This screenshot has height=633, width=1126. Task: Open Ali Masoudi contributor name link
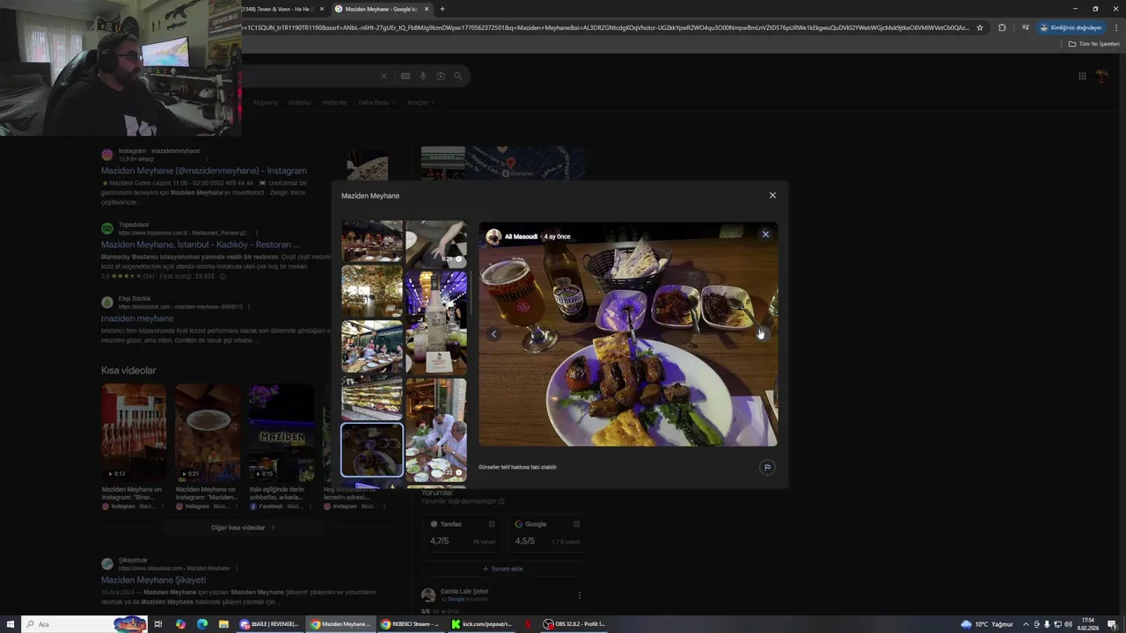[521, 236]
